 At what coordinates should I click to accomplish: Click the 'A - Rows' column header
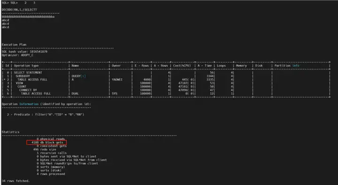[161, 66]
